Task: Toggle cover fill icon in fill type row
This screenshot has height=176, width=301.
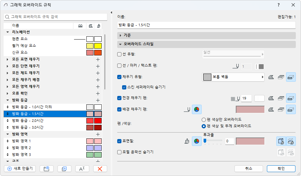Action: 291,77
